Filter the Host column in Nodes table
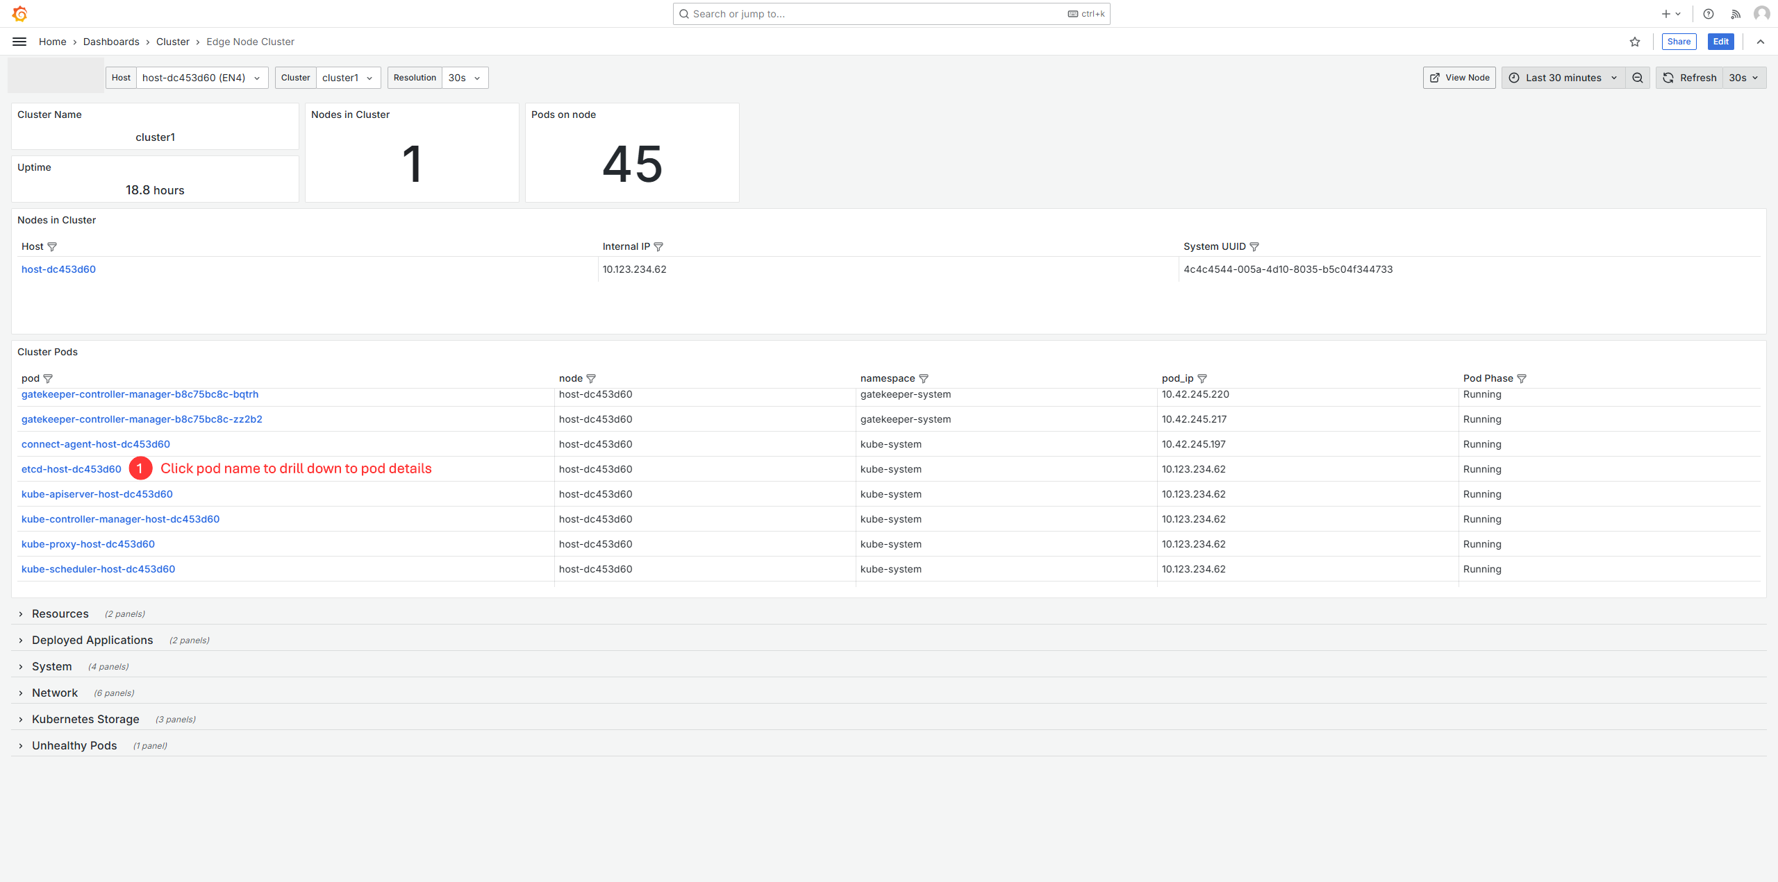The image size is (1778, 882). point(52,247)
